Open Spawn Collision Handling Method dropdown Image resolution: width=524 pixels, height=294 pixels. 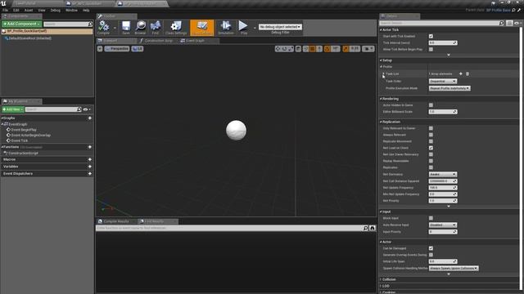454,269
